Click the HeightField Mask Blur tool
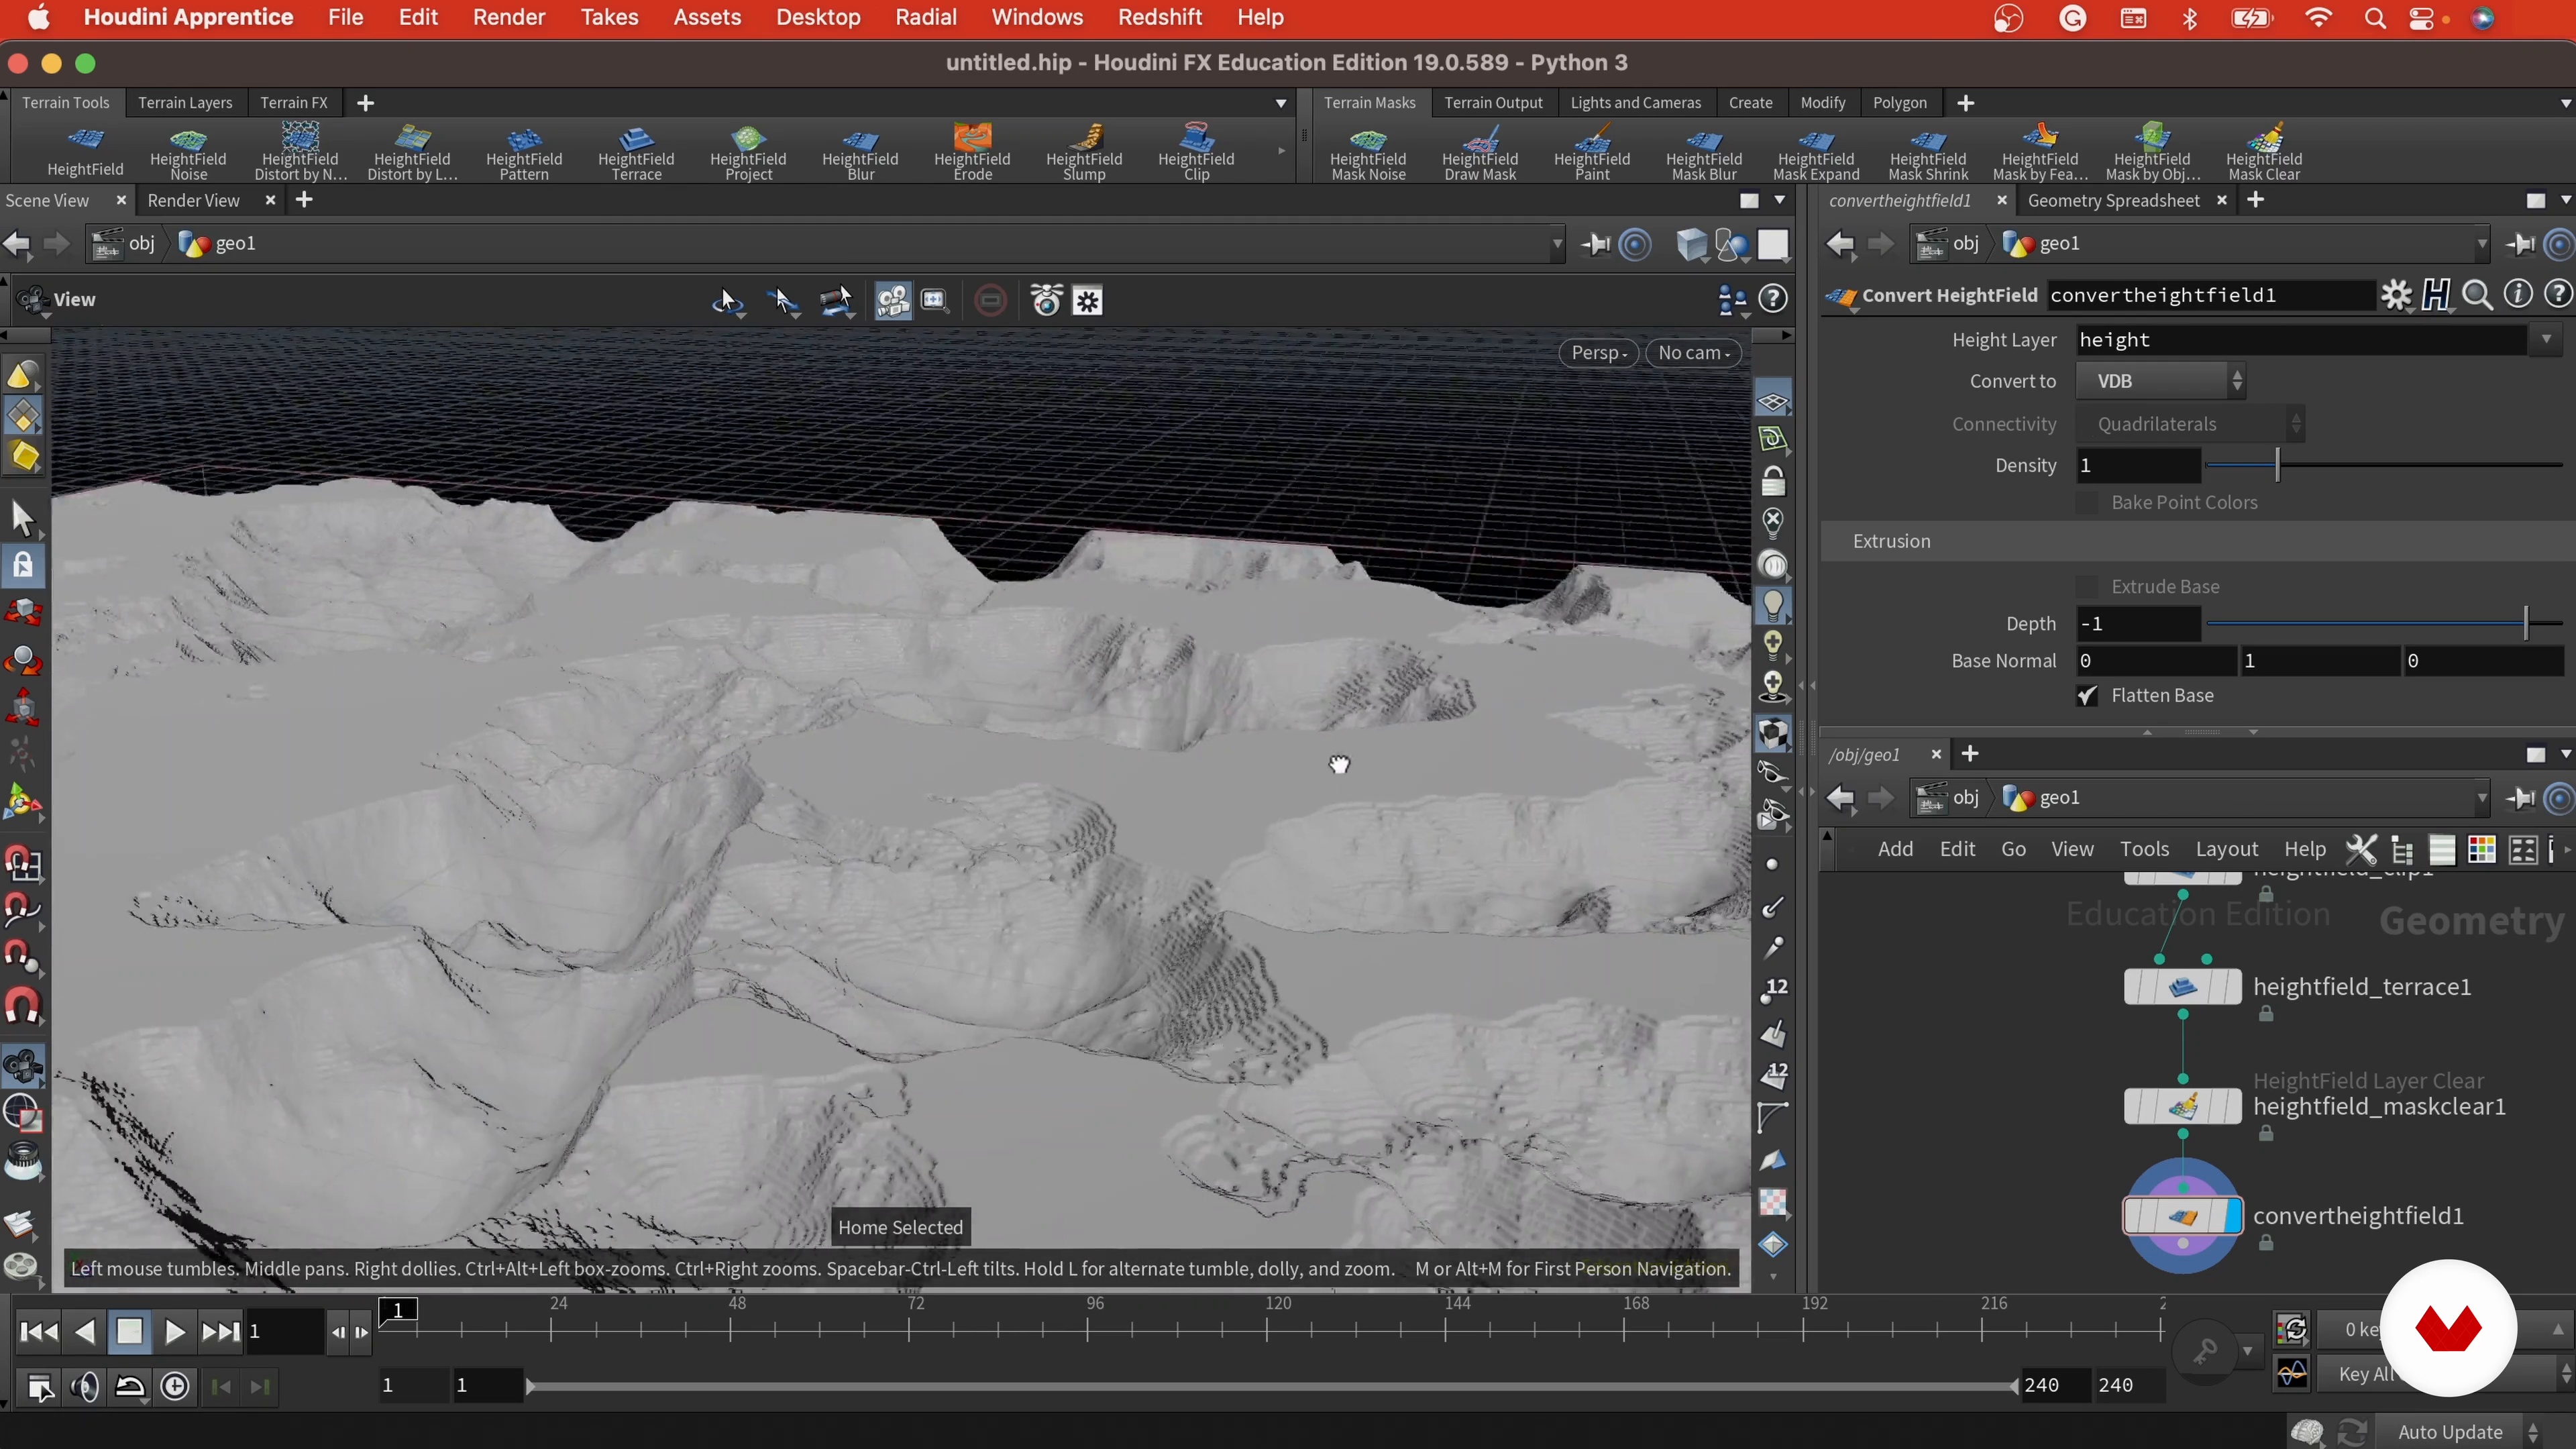This screenshot has width=2576, height=1449. [1704, 152]
